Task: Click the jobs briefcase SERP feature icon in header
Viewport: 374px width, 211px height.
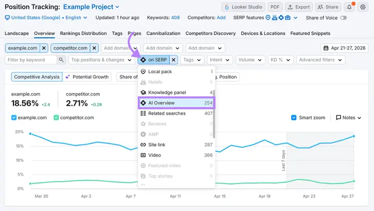Action: point(288,17)
